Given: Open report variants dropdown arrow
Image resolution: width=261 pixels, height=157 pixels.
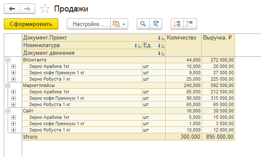Looking at the screenshot, I should [x=124, y=24].
